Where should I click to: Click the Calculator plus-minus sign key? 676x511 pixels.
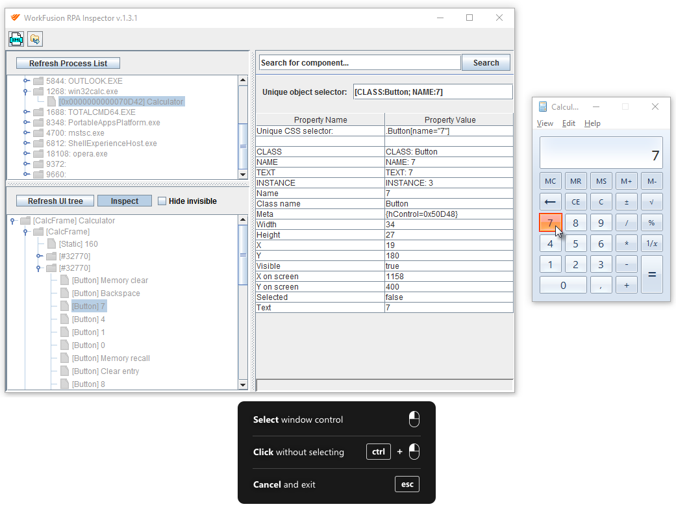[x=627, y=202]
